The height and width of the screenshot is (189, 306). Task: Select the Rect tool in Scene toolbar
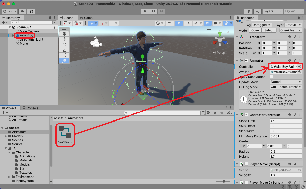(64, 55)
